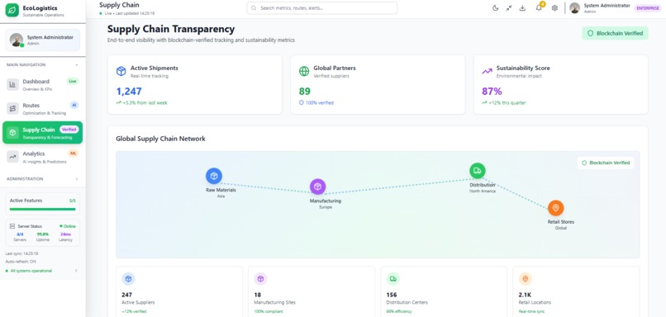Click the 99.8% Uptime value

pyautogui.click(x=42, y=234)
